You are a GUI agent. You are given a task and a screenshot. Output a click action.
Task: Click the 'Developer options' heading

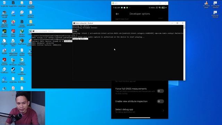coord(139,14)
